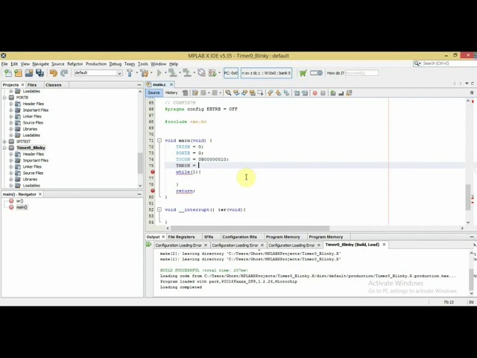The height and width of the screenshot is (358, 477).
Task: Click the Save All toolbar icon
Action: [39, 73]
